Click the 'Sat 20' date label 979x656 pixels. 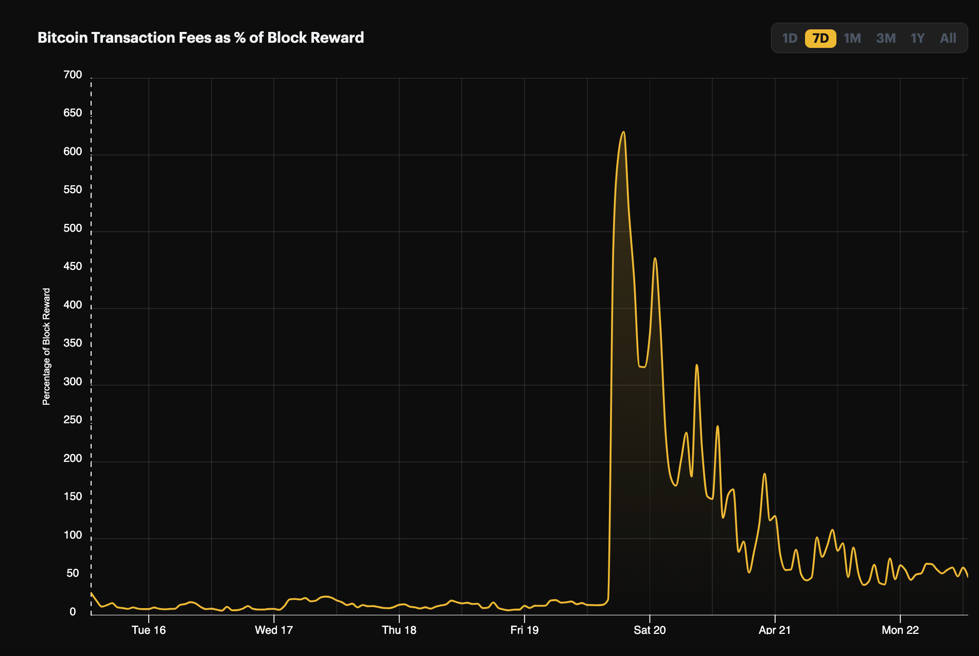pyautogui.click(x=650, y=630)
